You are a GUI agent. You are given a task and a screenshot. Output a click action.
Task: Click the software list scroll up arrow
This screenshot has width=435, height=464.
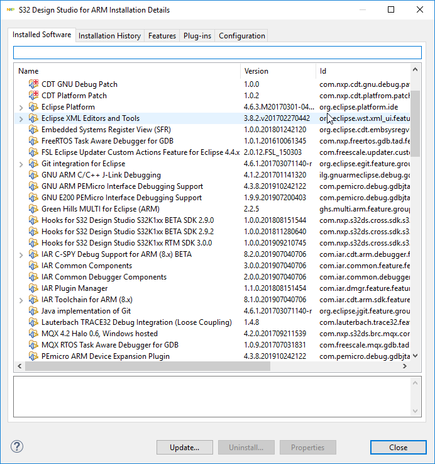coord(416,69)
